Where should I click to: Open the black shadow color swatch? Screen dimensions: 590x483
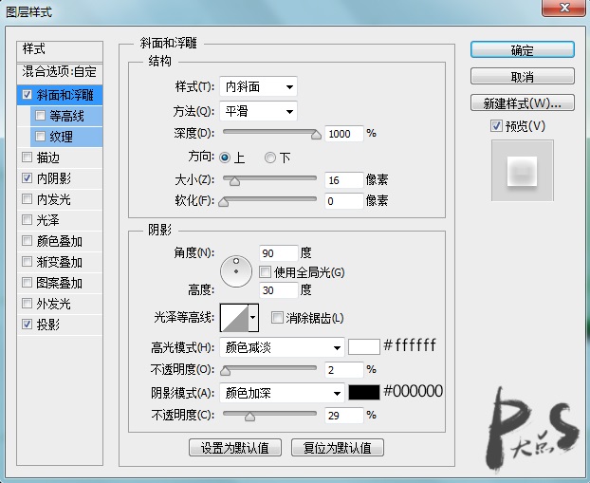tap(364, 392)
